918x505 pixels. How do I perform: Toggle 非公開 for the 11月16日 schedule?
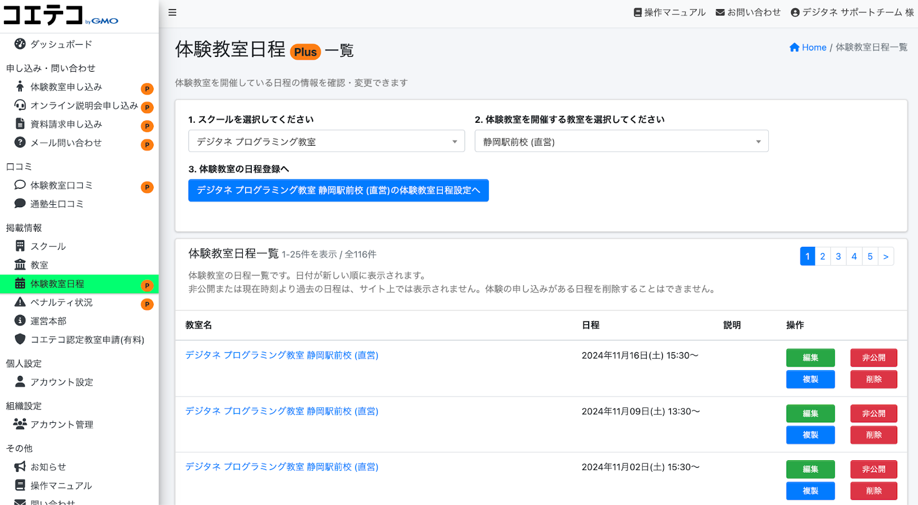pyautogui.click(x=873, y=358)
